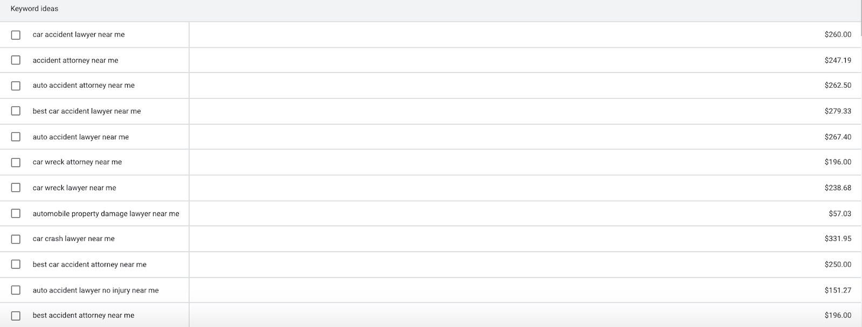Enable checkbox for best car accident lawyer near me

(16, 111)
